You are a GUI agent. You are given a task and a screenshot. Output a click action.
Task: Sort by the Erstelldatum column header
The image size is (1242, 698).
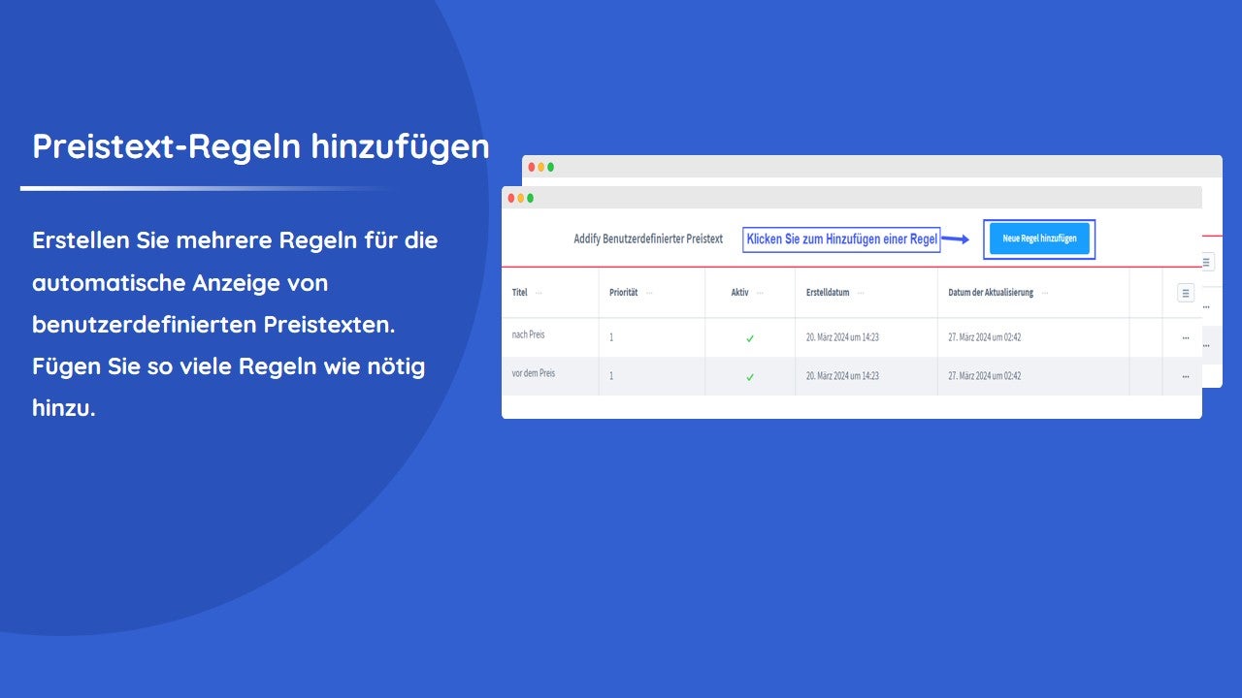click(x=828, y=293)
